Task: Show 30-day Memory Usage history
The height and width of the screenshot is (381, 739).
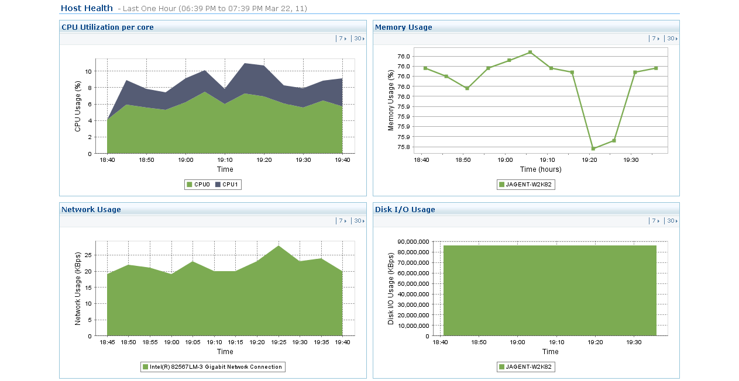Action: click(x=672, y=39)
